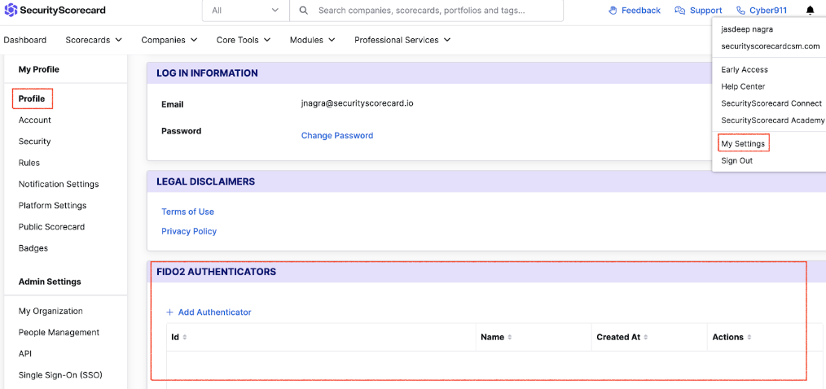The image size is (826, 389).
Task: Click the Cyber911 phone icon
Action: pos(741,10)
